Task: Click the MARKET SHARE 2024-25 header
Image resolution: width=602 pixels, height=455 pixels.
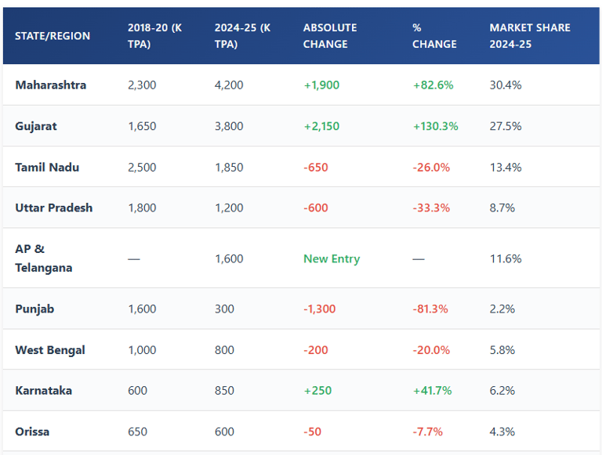Action: [530, 36]
